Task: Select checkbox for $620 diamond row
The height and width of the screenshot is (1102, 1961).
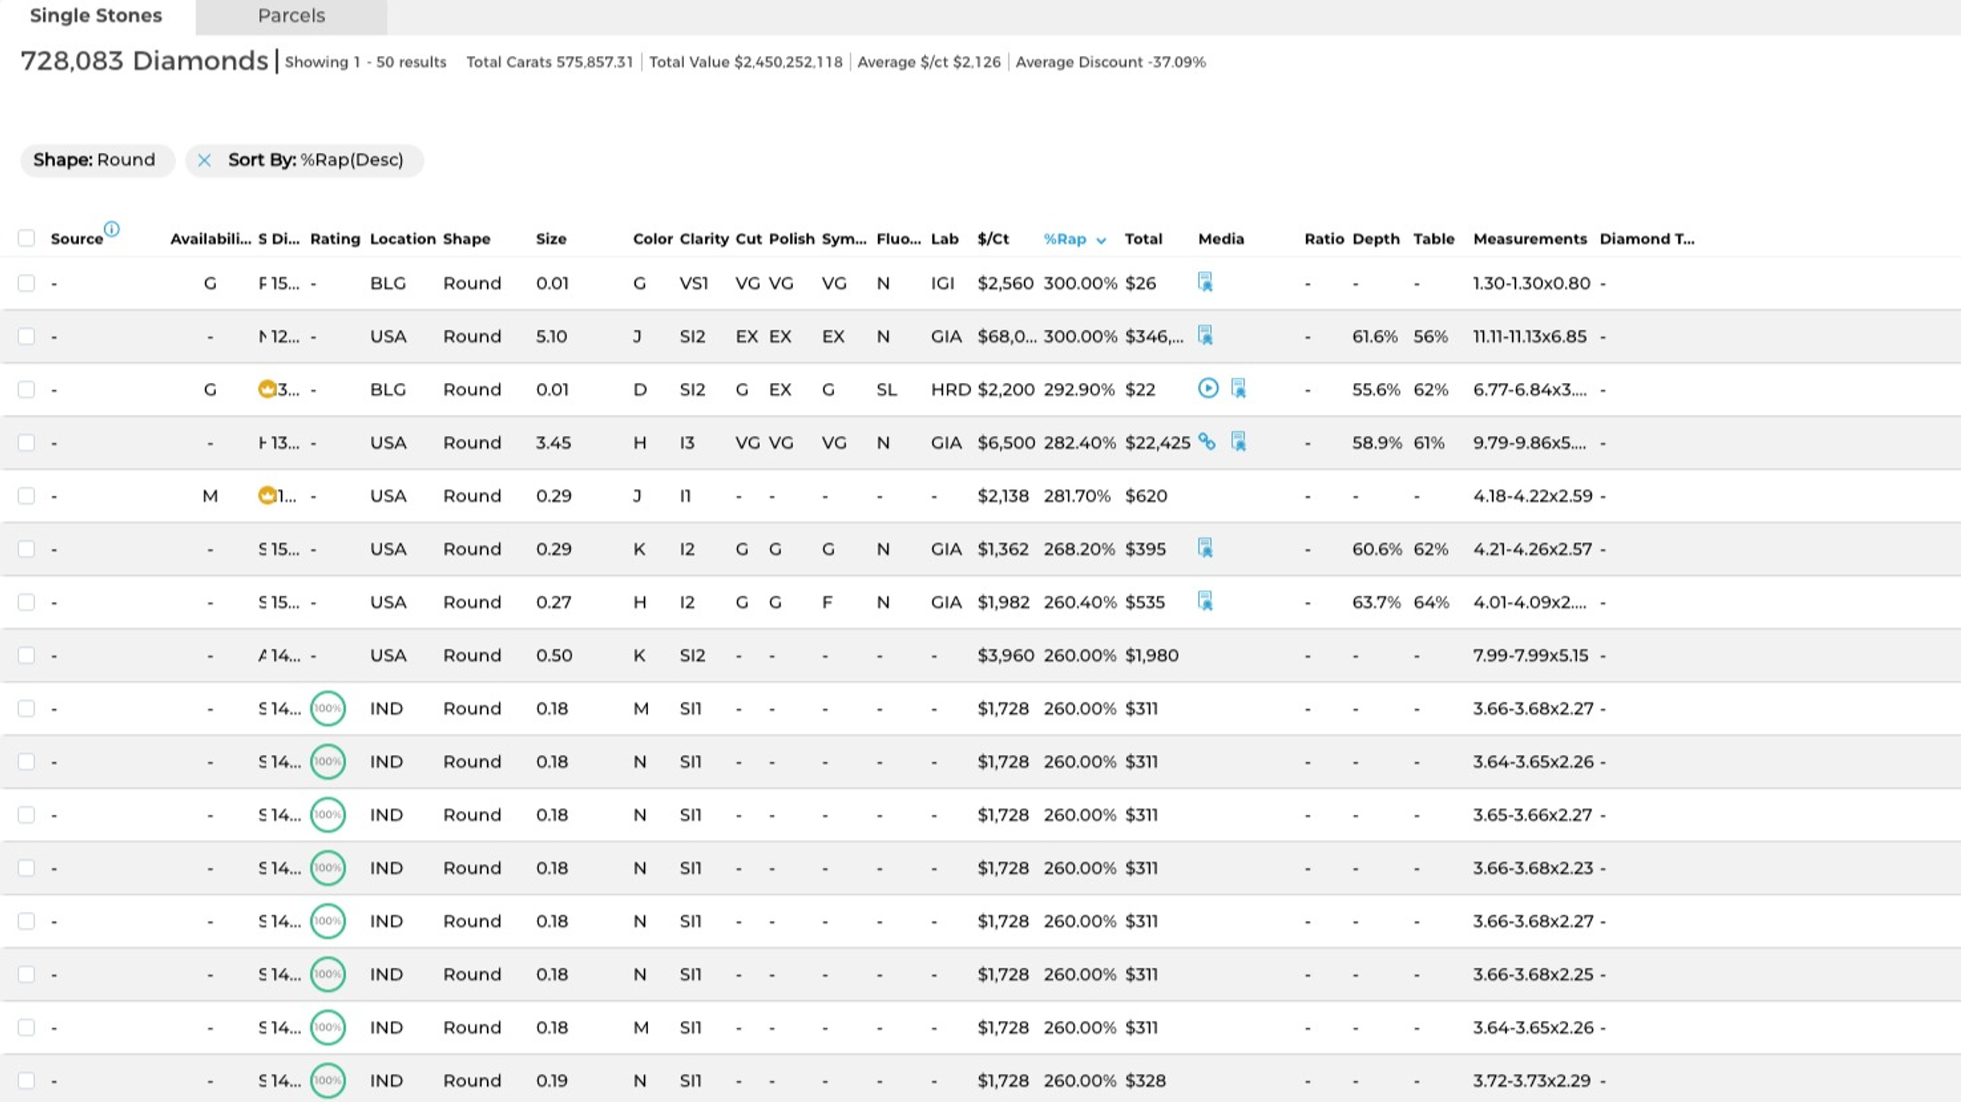Action: (x=26, y=495)
